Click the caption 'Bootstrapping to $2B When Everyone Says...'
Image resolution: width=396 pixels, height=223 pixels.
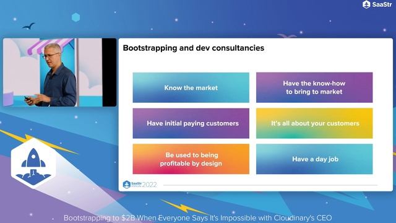(198, 217)
